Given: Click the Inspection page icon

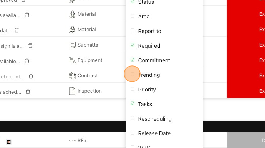Looking at the screenshot, I should click(72, 91).
